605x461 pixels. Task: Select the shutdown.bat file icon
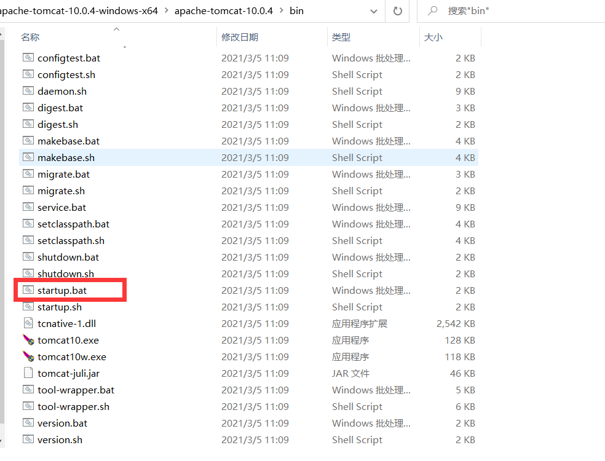(x=28, y=257)
